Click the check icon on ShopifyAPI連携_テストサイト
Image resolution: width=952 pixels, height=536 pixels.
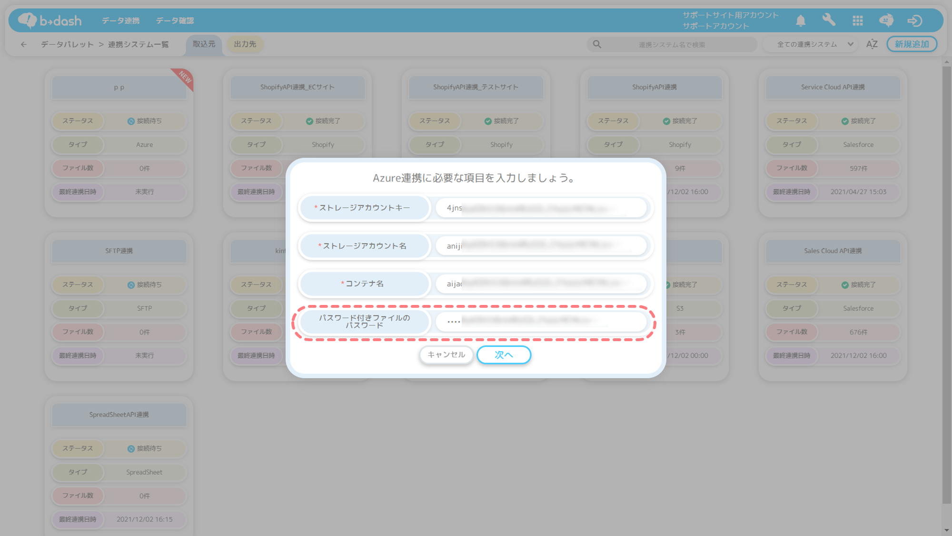[488, 121]
